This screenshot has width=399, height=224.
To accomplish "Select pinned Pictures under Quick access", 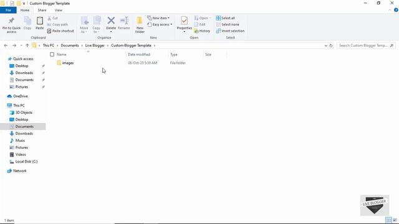I will click(x=22, y=87).
